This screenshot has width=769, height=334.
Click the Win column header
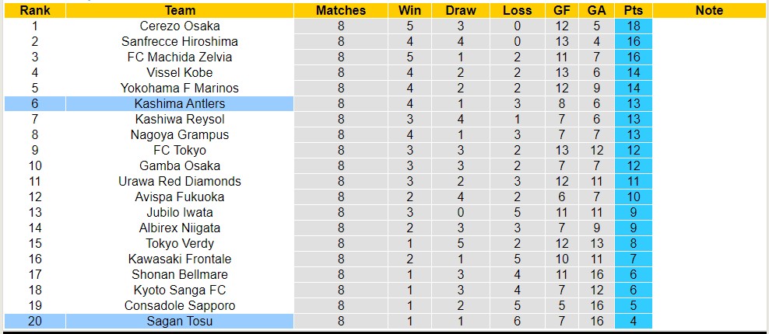click(409, 10)
